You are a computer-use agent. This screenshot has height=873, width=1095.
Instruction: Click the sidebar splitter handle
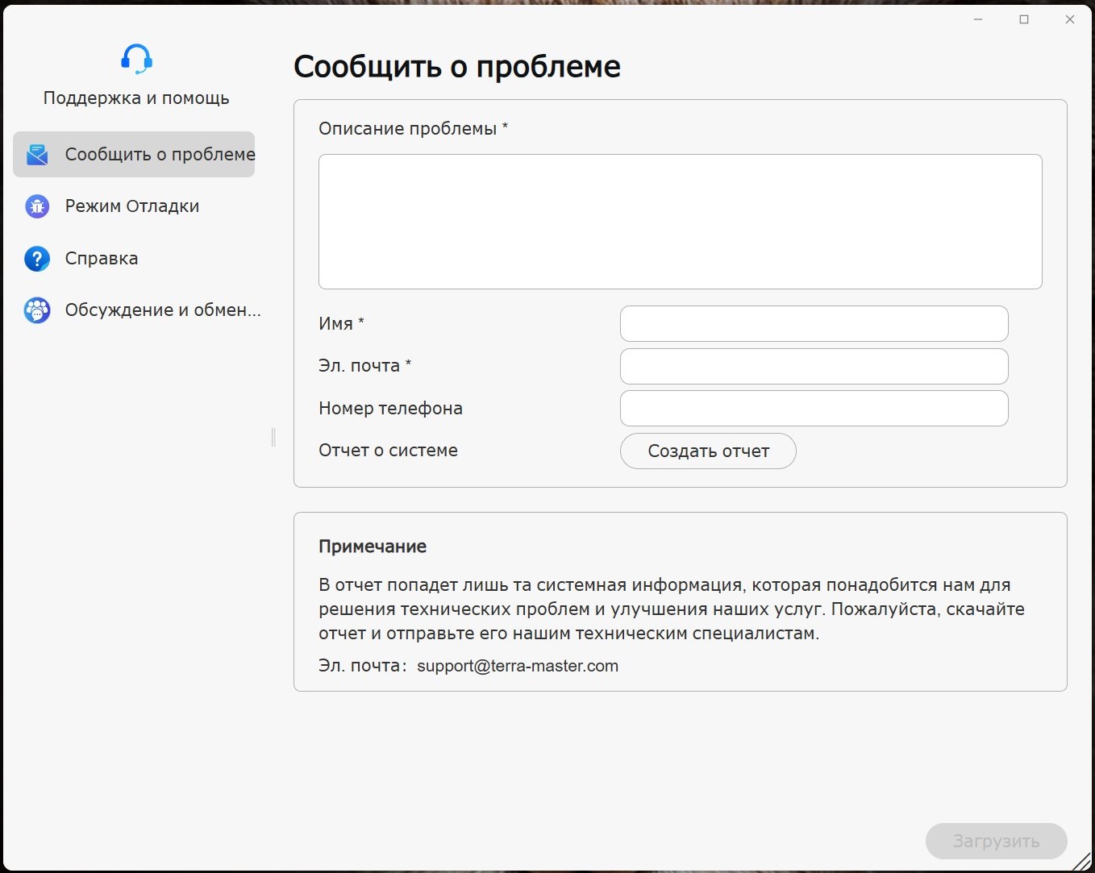pos(273,437)
